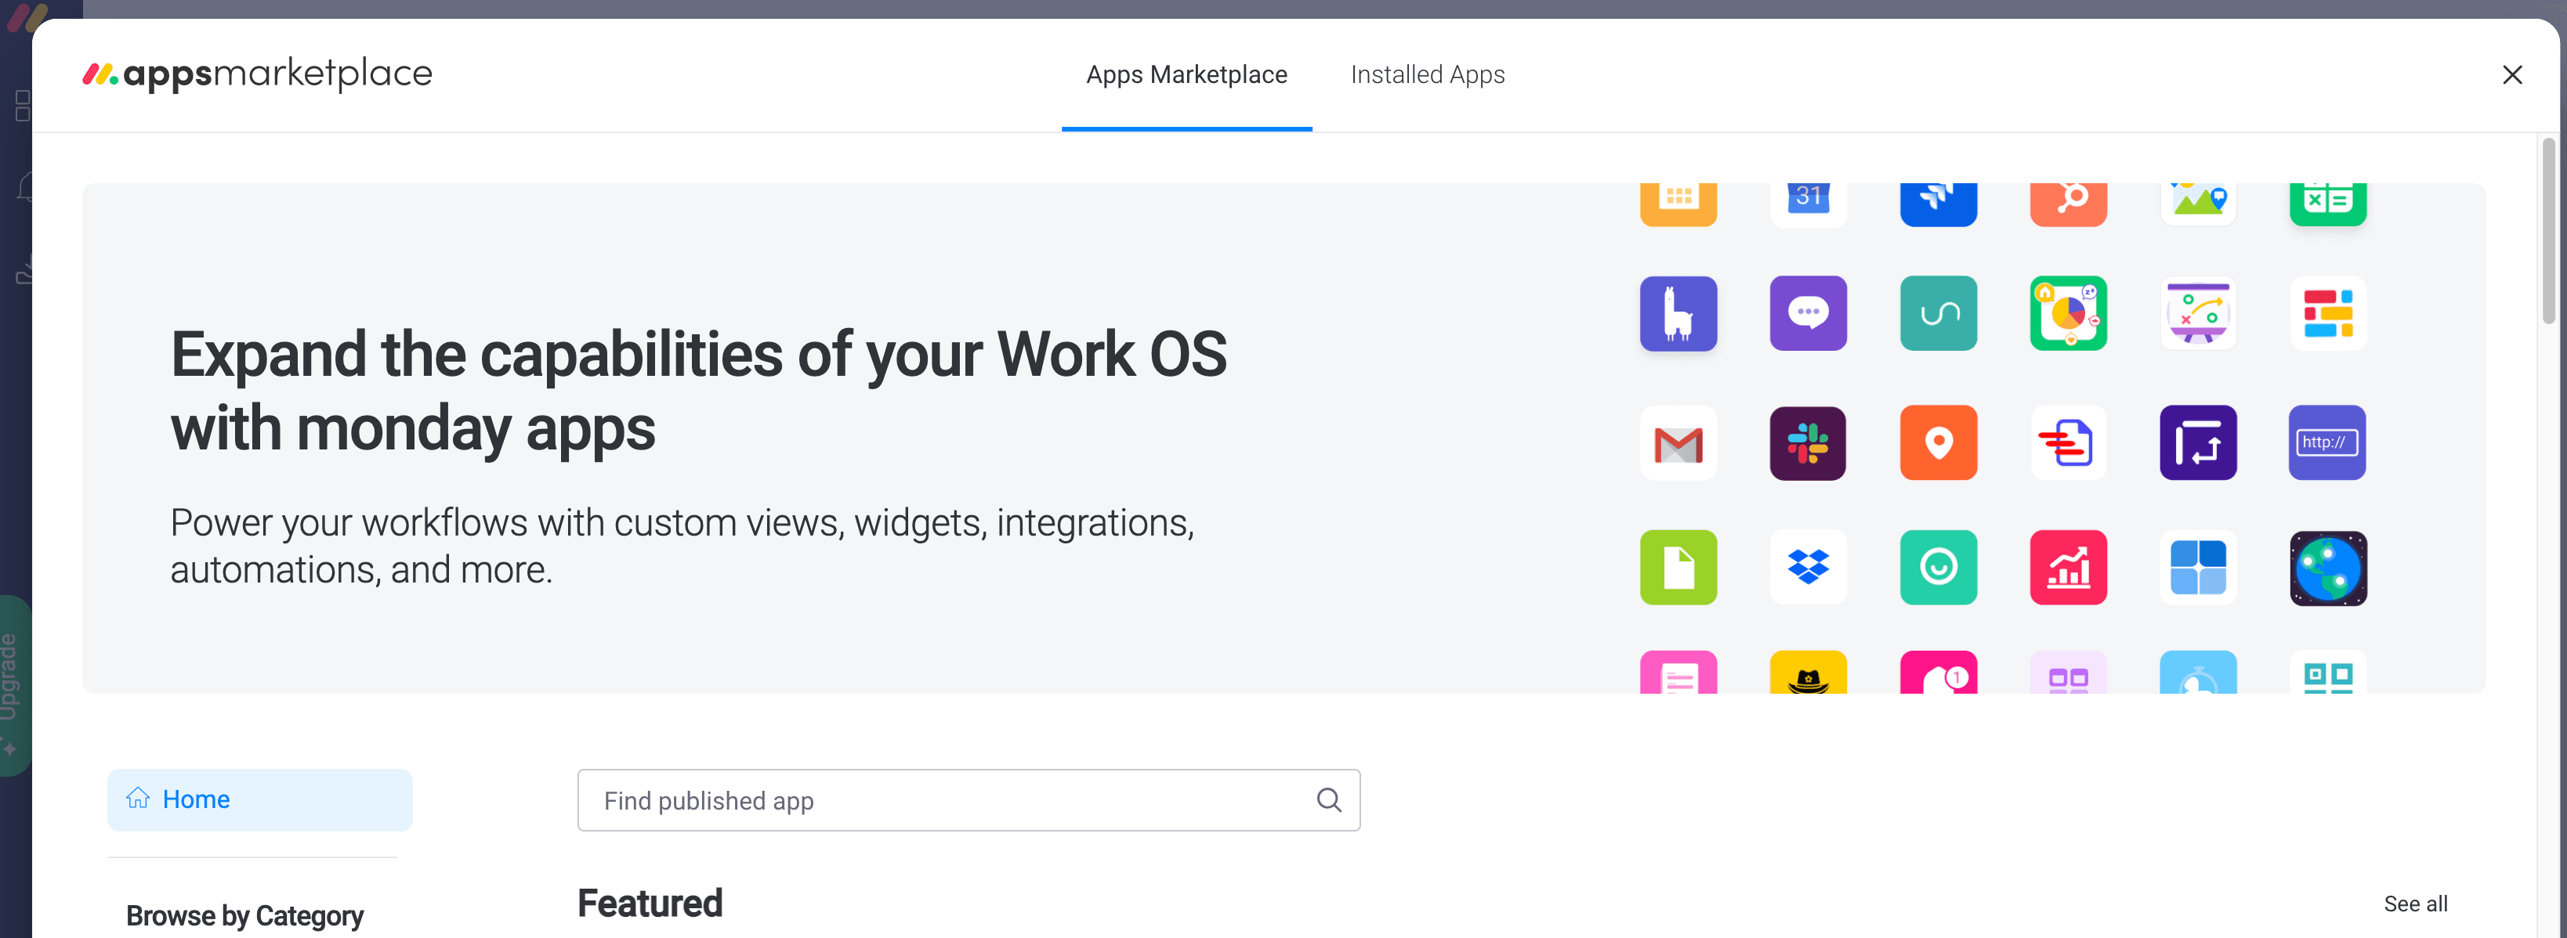Select the Windows tiles app icon
This screenshot has height=938, width=2567.
[2197, 568]
